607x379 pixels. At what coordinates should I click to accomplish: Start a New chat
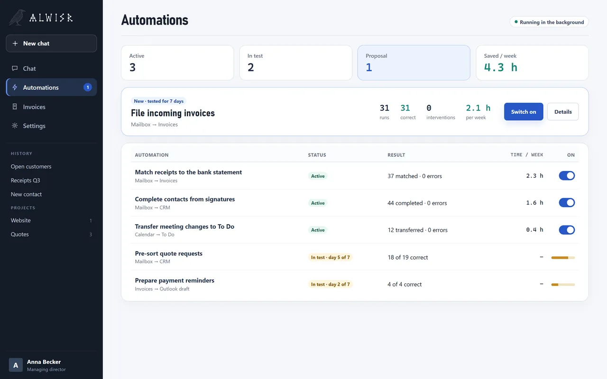[51, 44]
